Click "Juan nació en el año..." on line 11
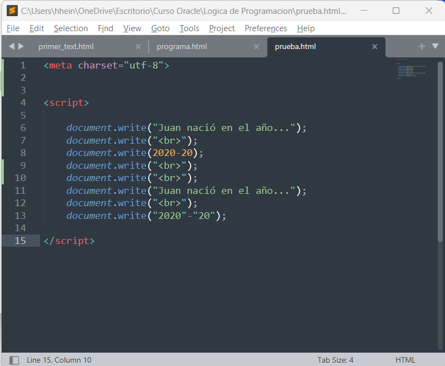This screenshot has width=445, height=366. 224,191
